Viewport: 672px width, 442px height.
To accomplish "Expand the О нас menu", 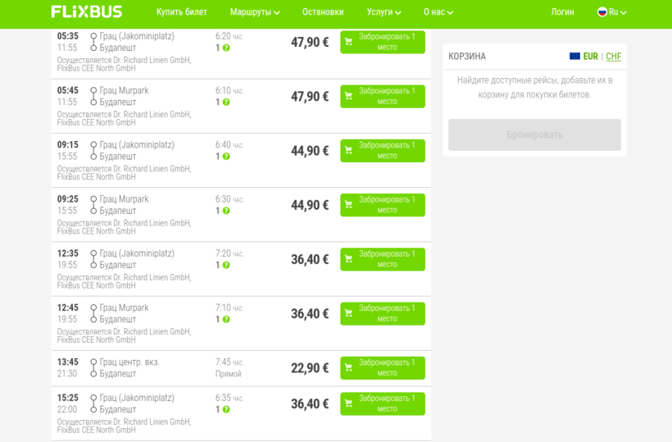I will pos(438,12).
